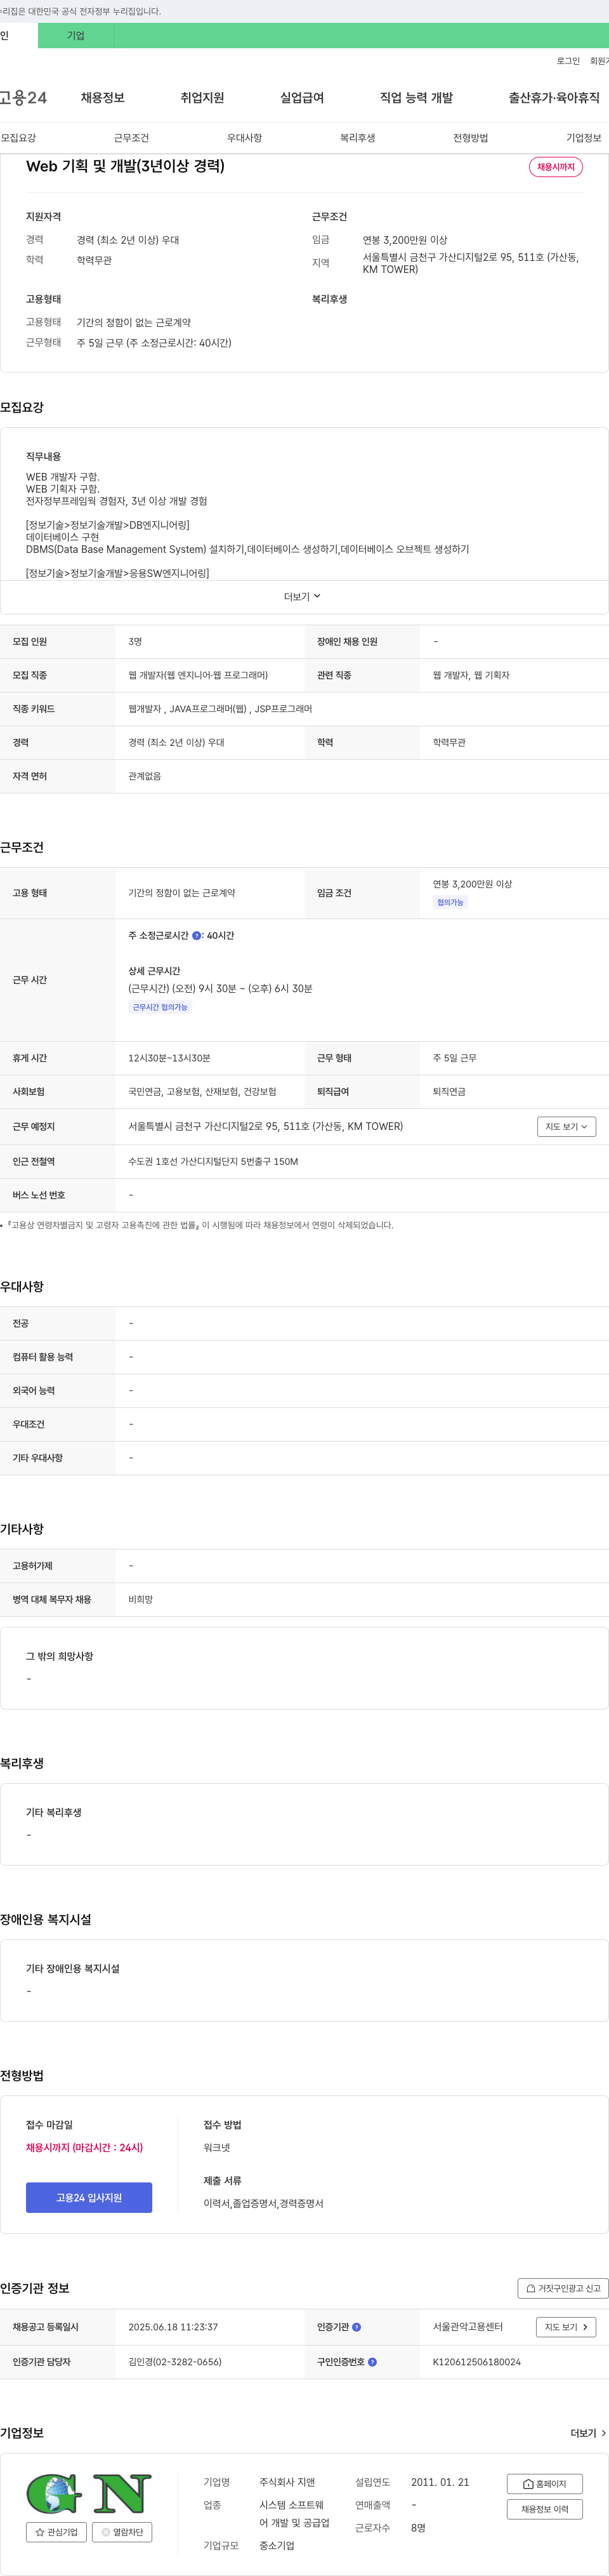Jump to 근무조건 section tab
This screenshot has height=2576, width=609.
coord(131,138)
